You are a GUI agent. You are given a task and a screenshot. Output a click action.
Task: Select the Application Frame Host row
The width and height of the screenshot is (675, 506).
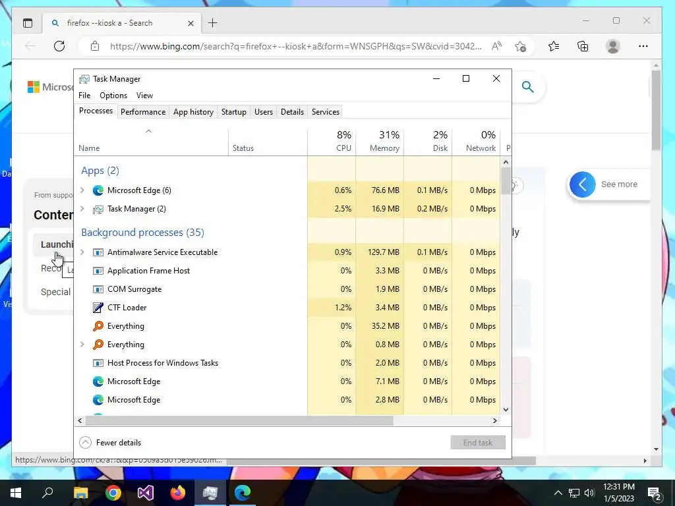[287, 271]
